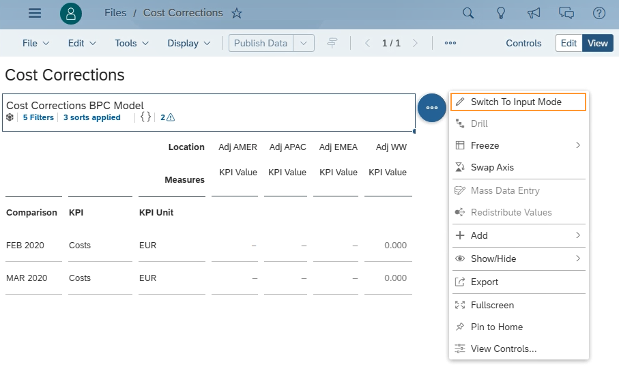The height and width of the screenshot is (369, 619).
Task: Click the Measures dimension header
Action: click(185, 180)
